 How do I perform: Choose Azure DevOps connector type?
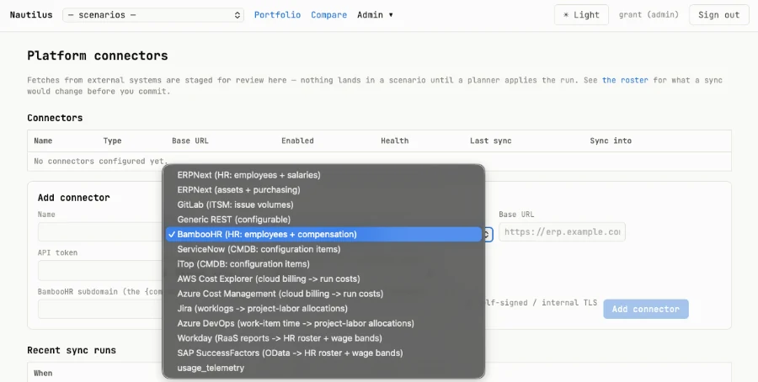(323, 324)
